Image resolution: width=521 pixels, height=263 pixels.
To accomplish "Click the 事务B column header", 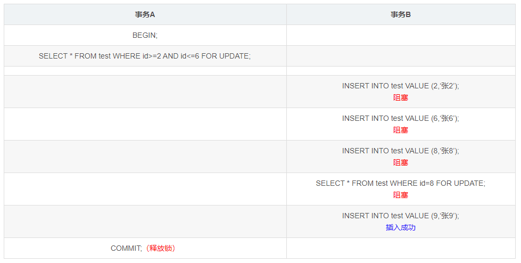I will tap(401, 14).
